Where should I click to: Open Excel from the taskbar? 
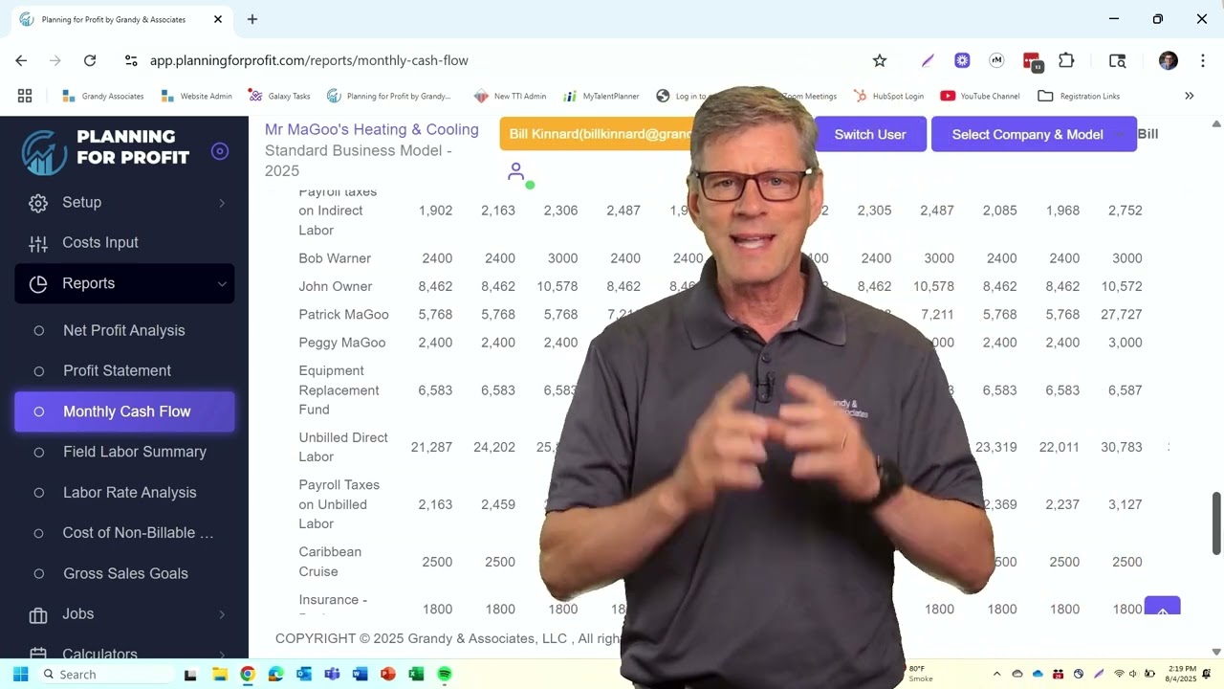[x=416, y=674]
